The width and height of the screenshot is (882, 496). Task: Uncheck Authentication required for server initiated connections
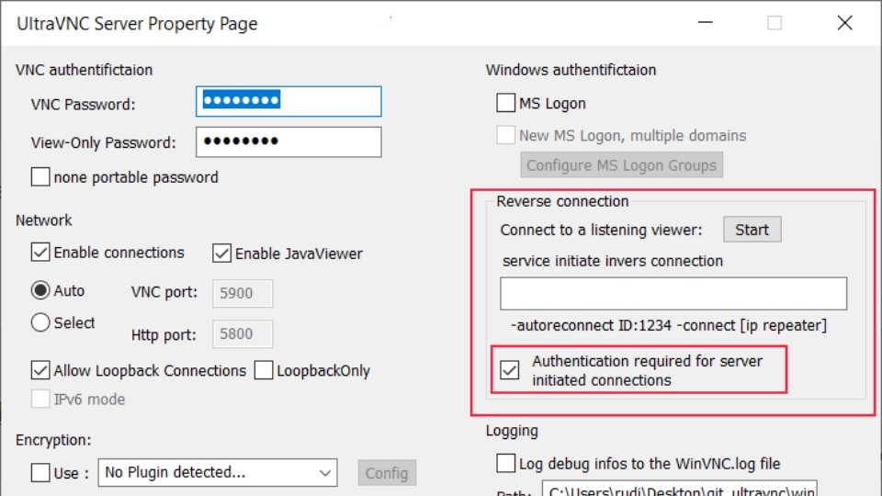tap(510, 370)
